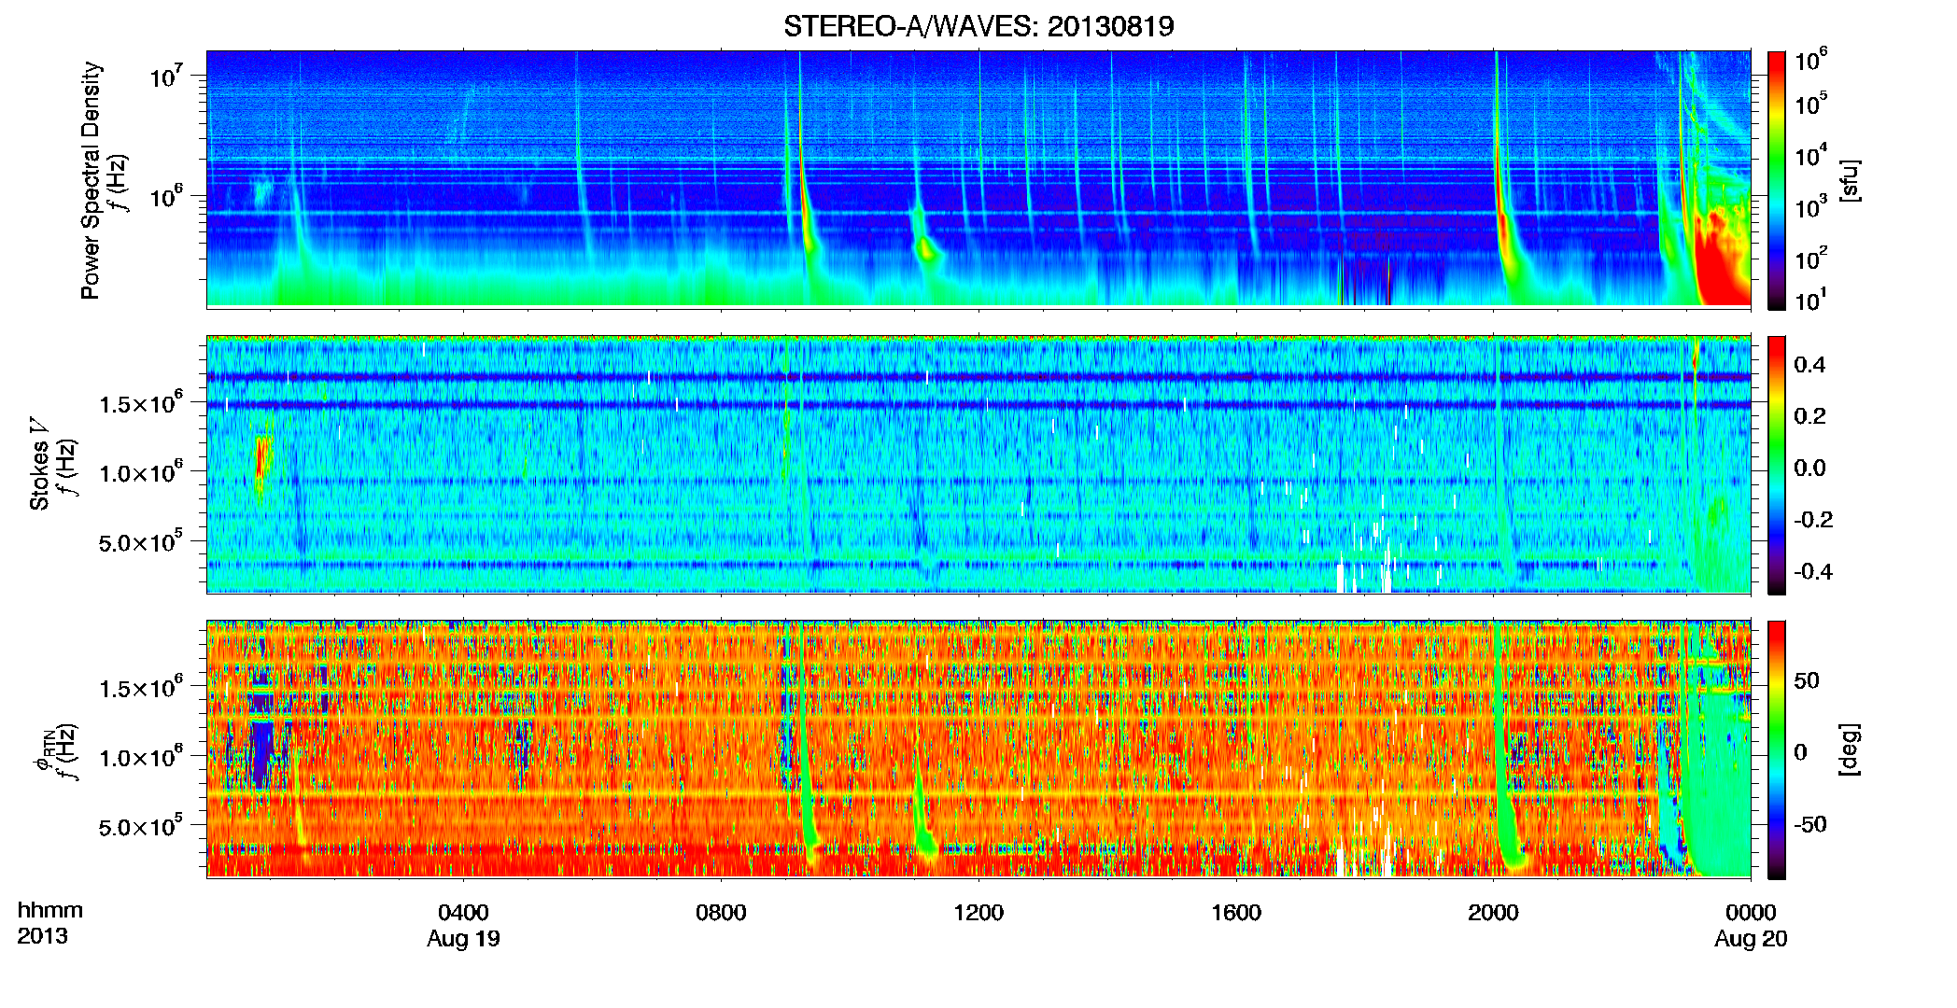Click the Stokes V color bar

pos(1777,465)
